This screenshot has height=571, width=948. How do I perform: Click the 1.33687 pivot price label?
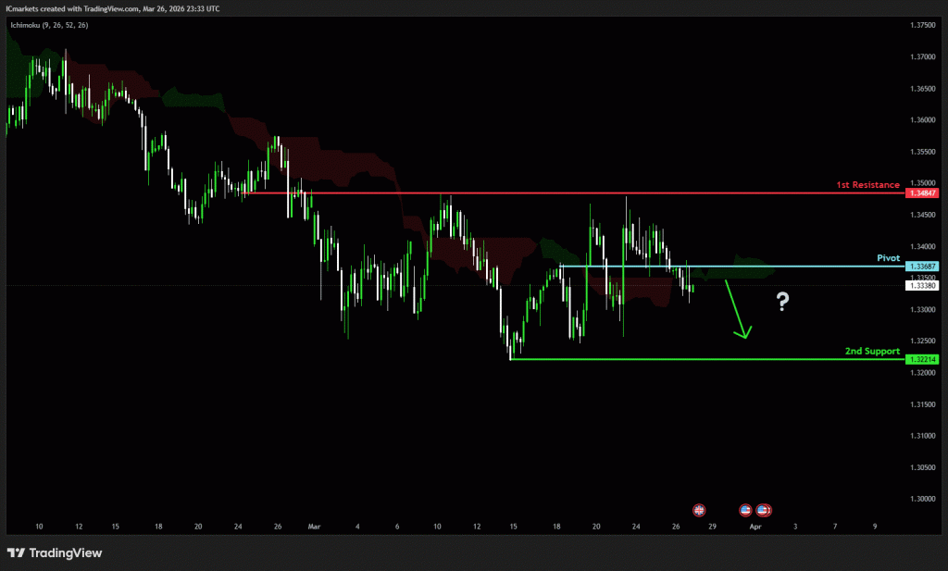[921, 267]
